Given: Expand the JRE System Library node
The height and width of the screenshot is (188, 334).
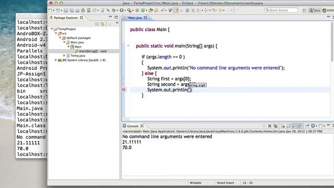Looking at the screenshot, I should click(56, 60).
